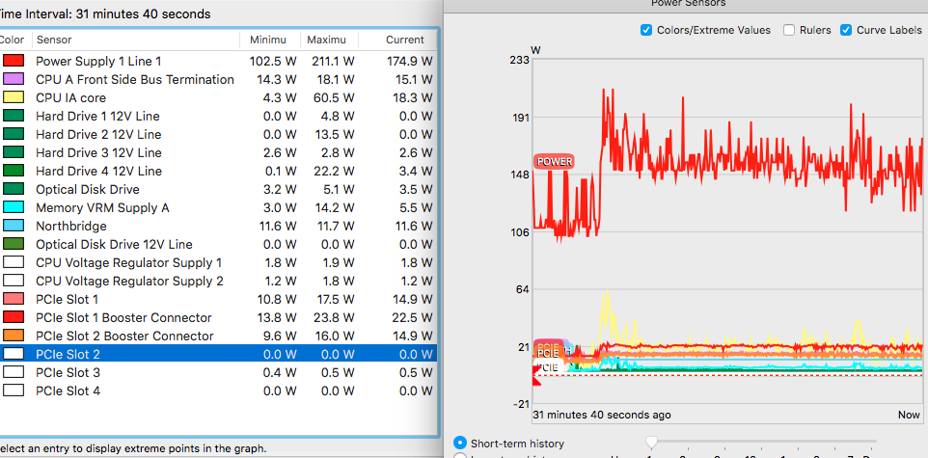Sort by the Sensor column header
This screenshot has height=458, width=928.
pos(136,40)
